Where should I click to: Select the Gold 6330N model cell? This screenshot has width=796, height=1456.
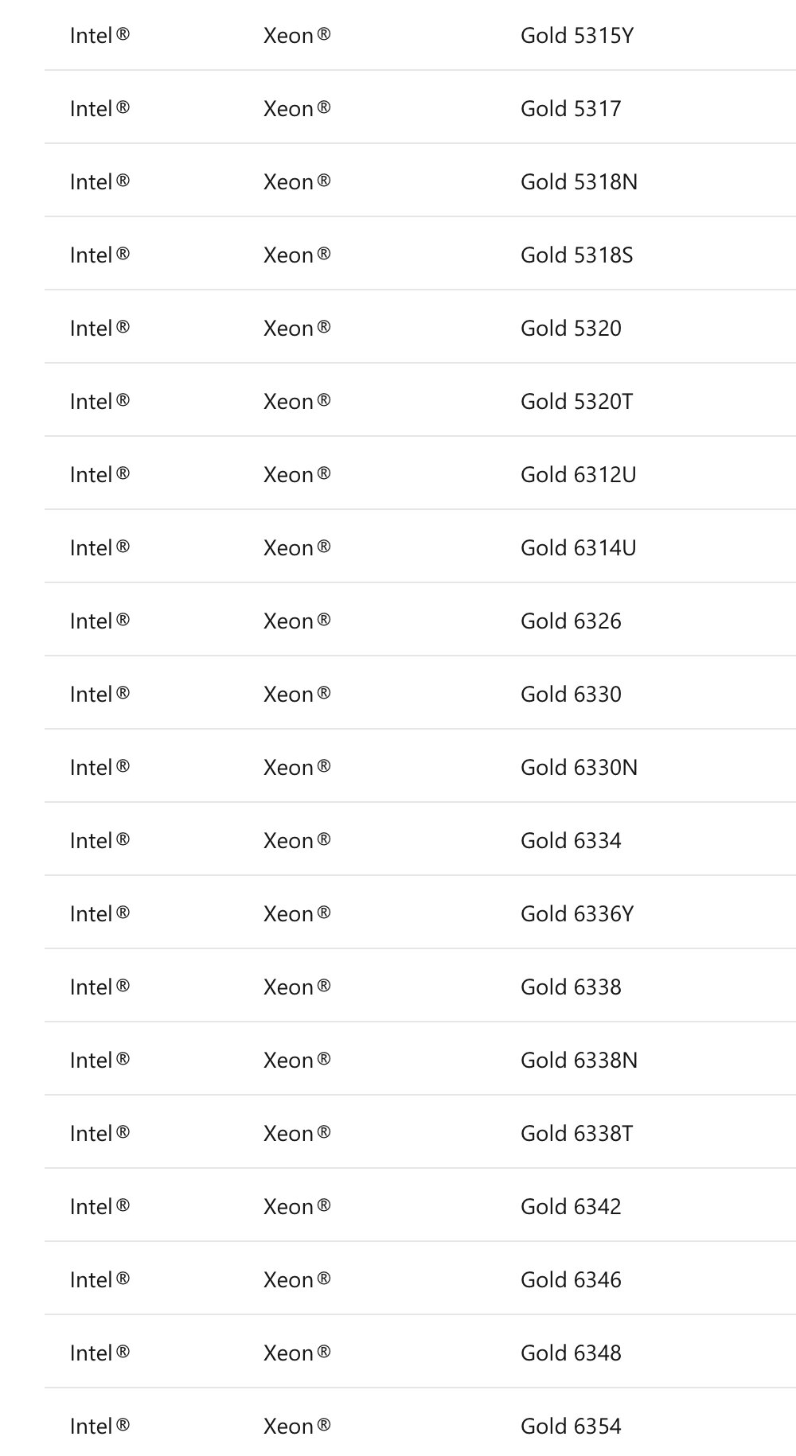(x=579, y=768)
